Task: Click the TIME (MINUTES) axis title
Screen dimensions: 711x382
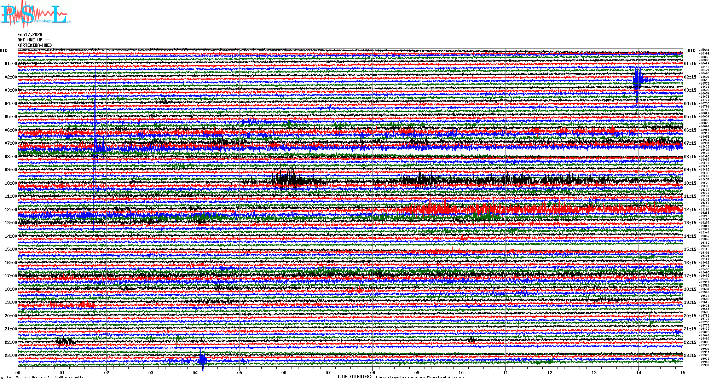Action: click(x=354, y=377)
